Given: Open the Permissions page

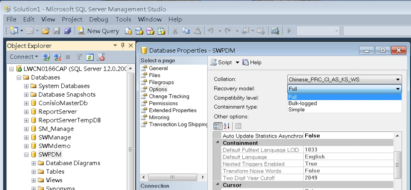Looking at the screenshot, I should pos(163,103).
